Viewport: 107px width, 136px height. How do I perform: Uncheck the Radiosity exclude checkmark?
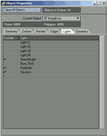5,68
